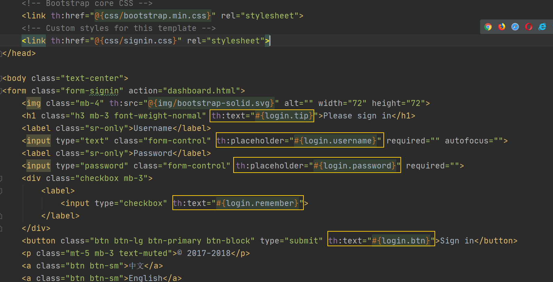Click the #{login.password} placeholder expression
553x282 pixels.
tap(355, 166)
